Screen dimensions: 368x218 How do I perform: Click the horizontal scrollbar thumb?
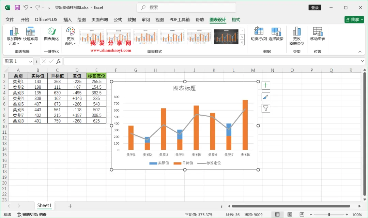point(291,206)
